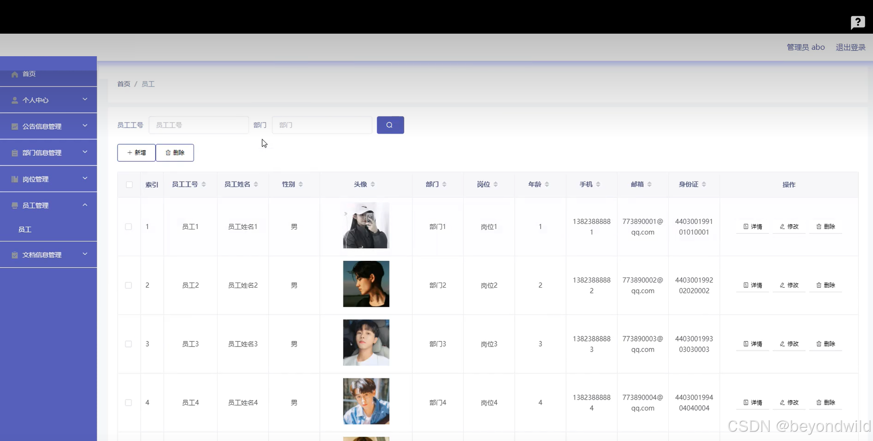Image resolution: width=873 pixels, height=441 pixels.
Task: Click the 员工管理 sidebar icon
Action: [15, 206]
